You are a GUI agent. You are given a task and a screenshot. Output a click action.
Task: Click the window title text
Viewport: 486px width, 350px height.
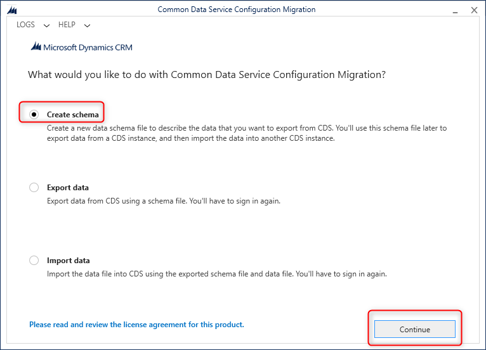coord(236,10)
